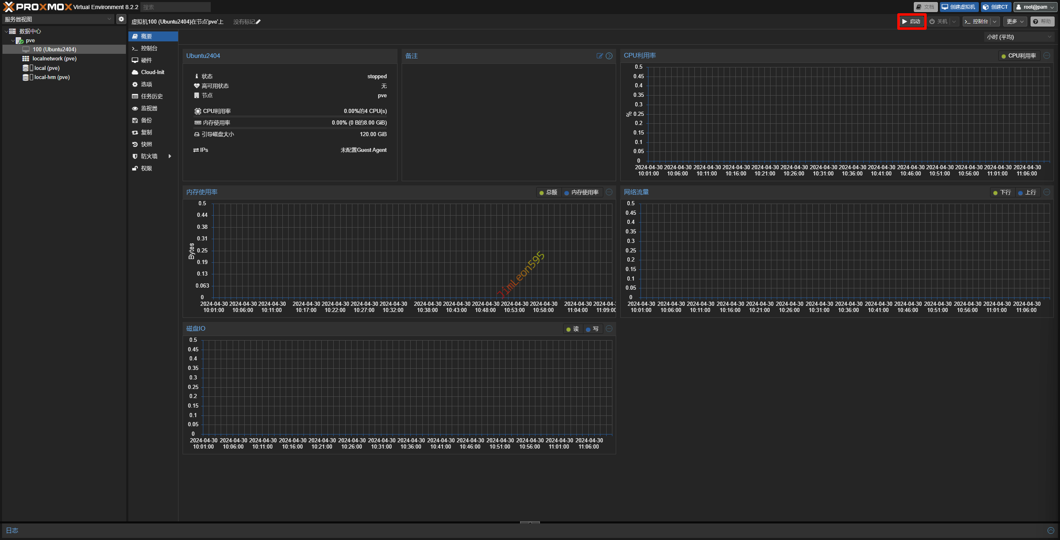Image resolution: width=1060 pixels, height=540 pixels.
Task: Open the 小时 (平均) timeframe dropdown
Action: click(x=1019, y=37)
